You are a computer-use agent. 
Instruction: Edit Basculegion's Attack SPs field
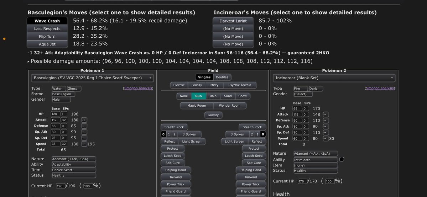pos(64,120)
